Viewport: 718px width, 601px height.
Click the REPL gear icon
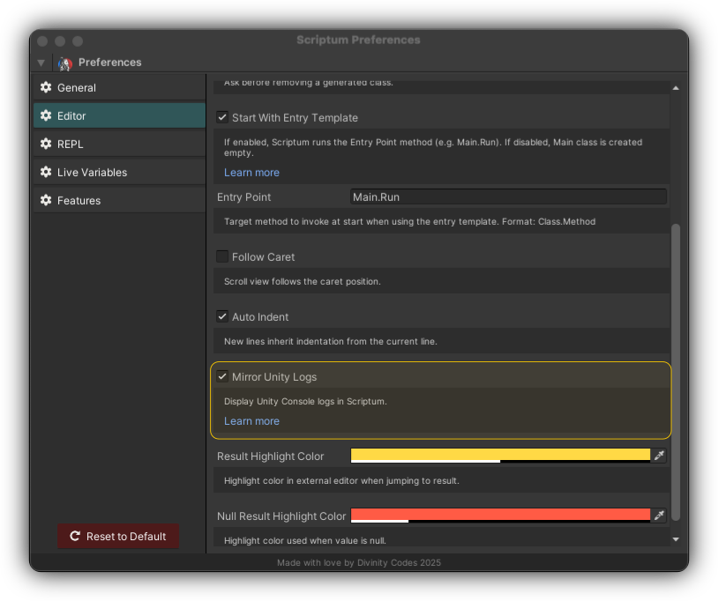tap(46, 144)
